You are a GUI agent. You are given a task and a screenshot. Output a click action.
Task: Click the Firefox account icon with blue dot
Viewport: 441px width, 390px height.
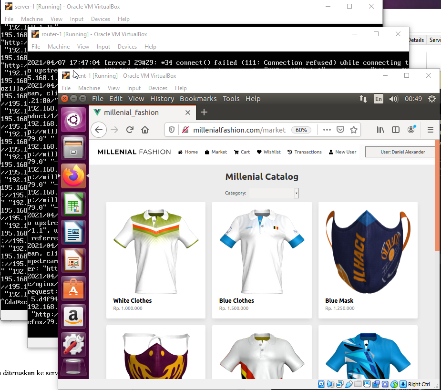411,129
